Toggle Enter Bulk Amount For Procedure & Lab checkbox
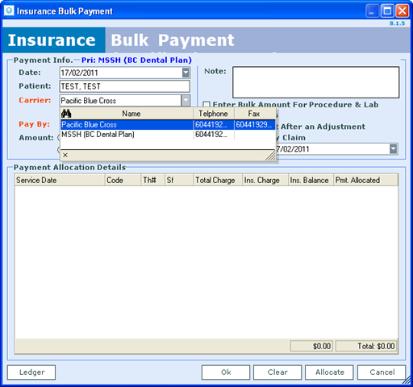413x387 pixels. click(x=206, y=105)
